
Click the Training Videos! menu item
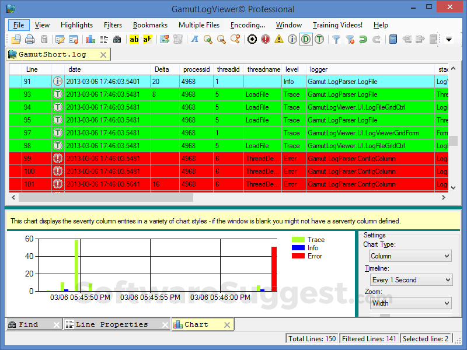tap(337, 25)
